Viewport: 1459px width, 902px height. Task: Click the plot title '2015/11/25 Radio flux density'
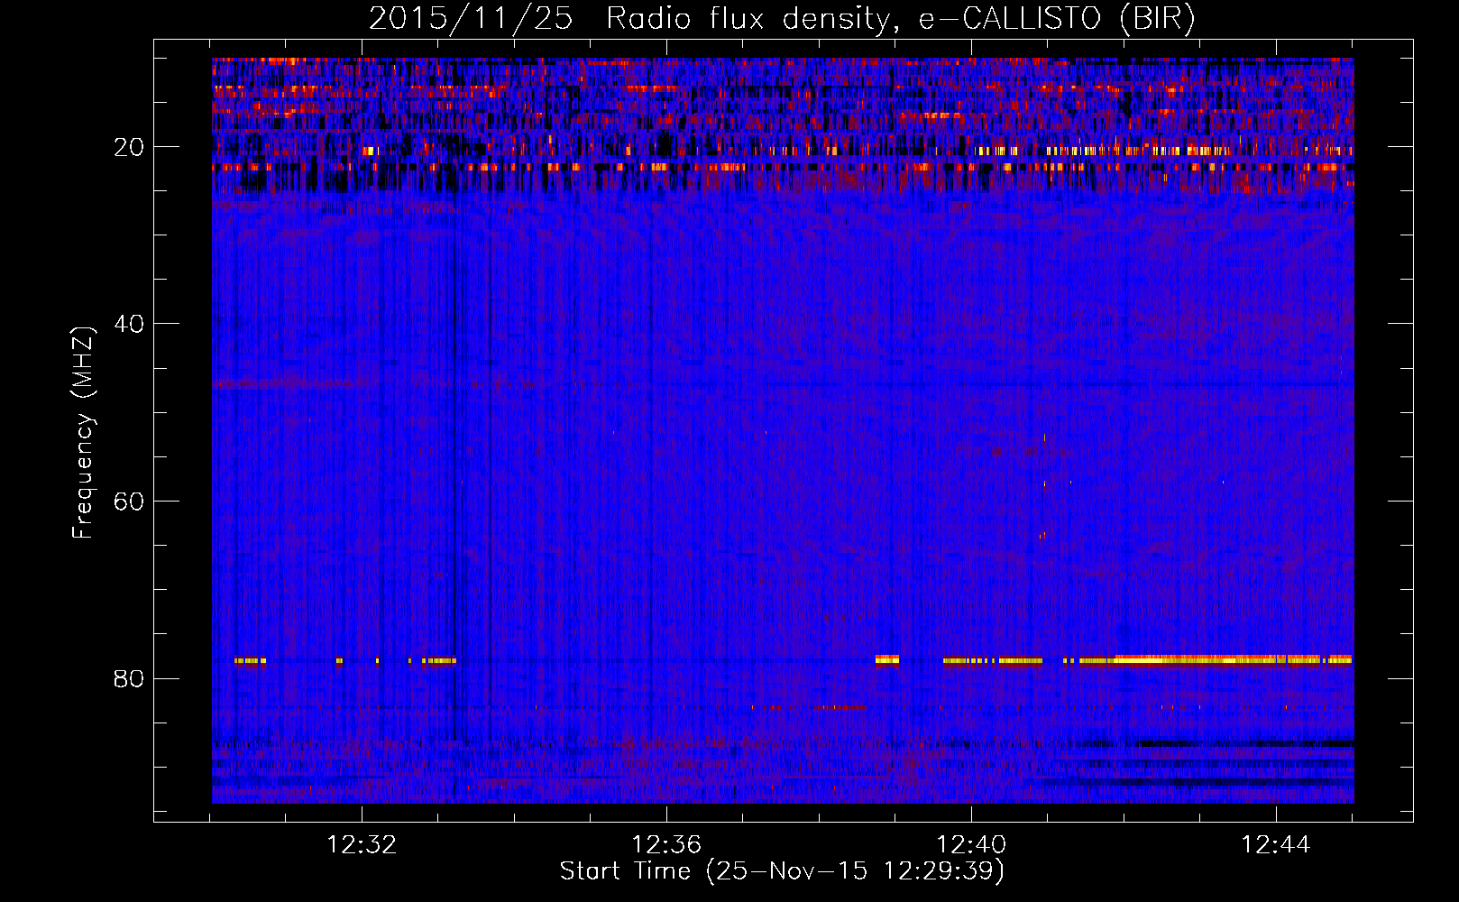782,19
